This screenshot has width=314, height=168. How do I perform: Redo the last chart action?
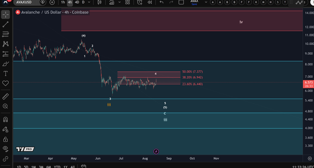[171, 2]
